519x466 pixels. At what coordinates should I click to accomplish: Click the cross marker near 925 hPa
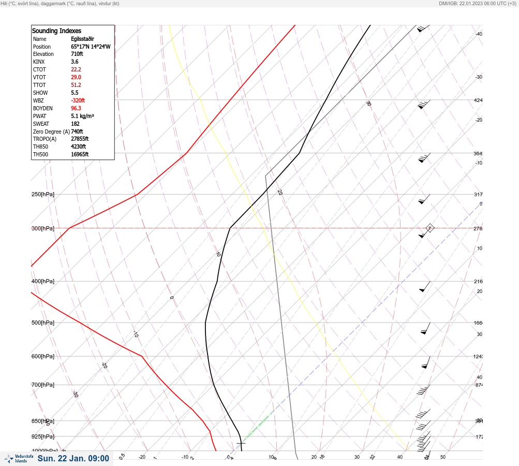coord(241,443)
